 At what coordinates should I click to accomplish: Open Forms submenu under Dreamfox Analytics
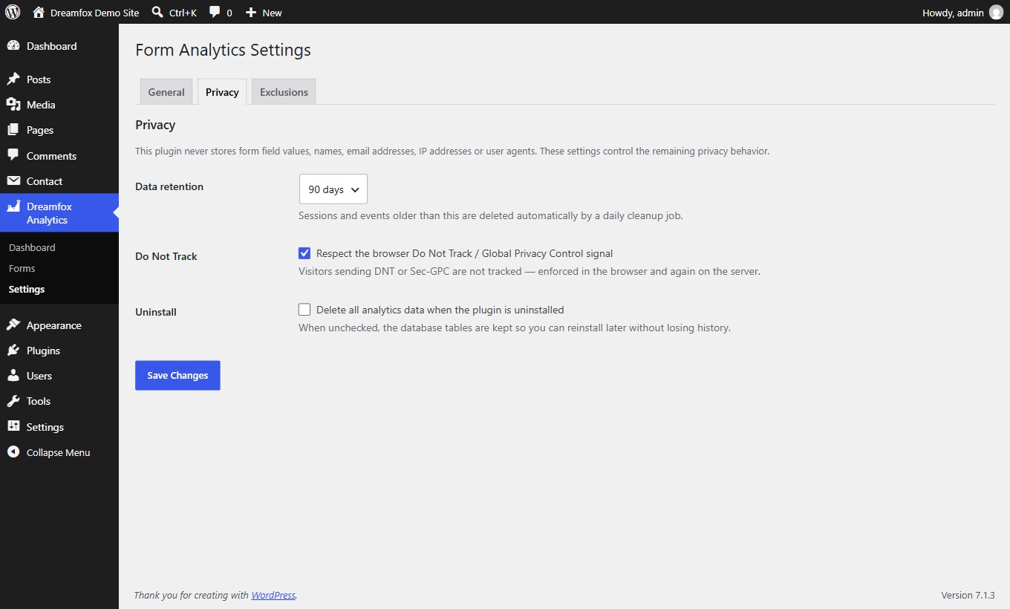pos(22,268)
